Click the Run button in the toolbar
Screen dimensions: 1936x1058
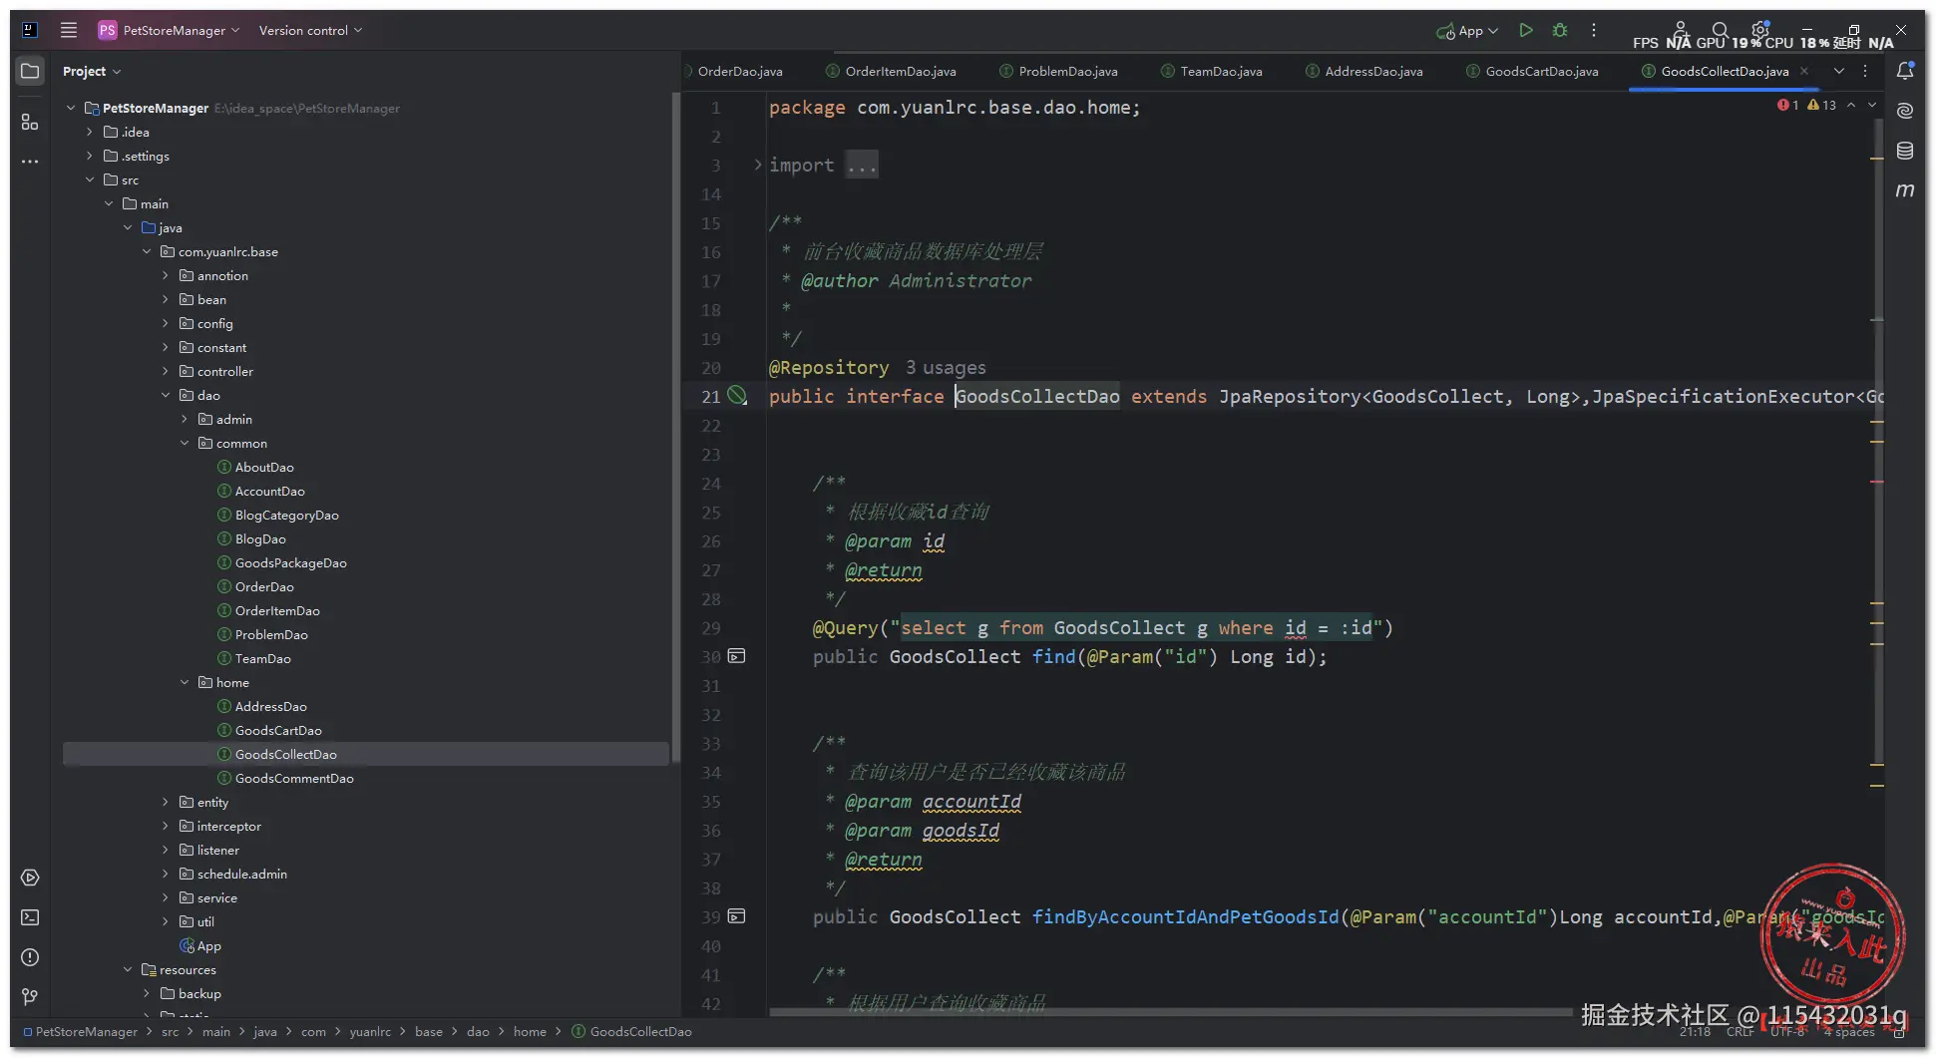1525,30
